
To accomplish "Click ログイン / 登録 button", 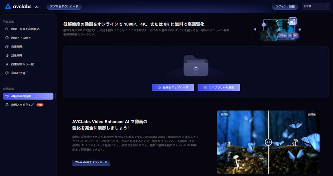I will coord(285,6).
